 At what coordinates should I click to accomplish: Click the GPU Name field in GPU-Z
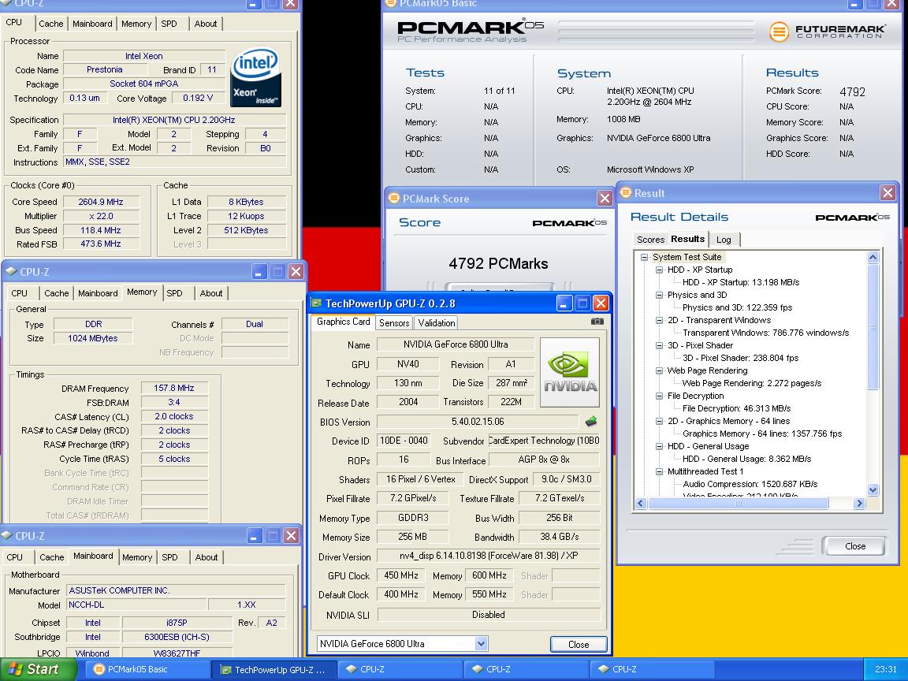pos(455,344)
